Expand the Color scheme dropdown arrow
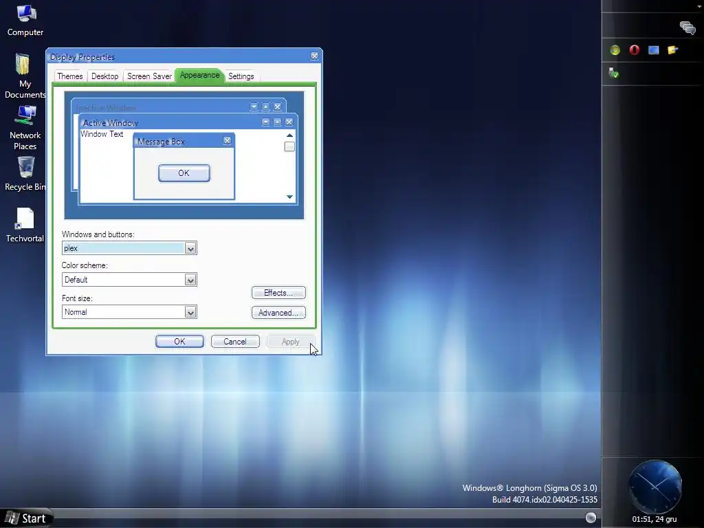 coord(190,280)
